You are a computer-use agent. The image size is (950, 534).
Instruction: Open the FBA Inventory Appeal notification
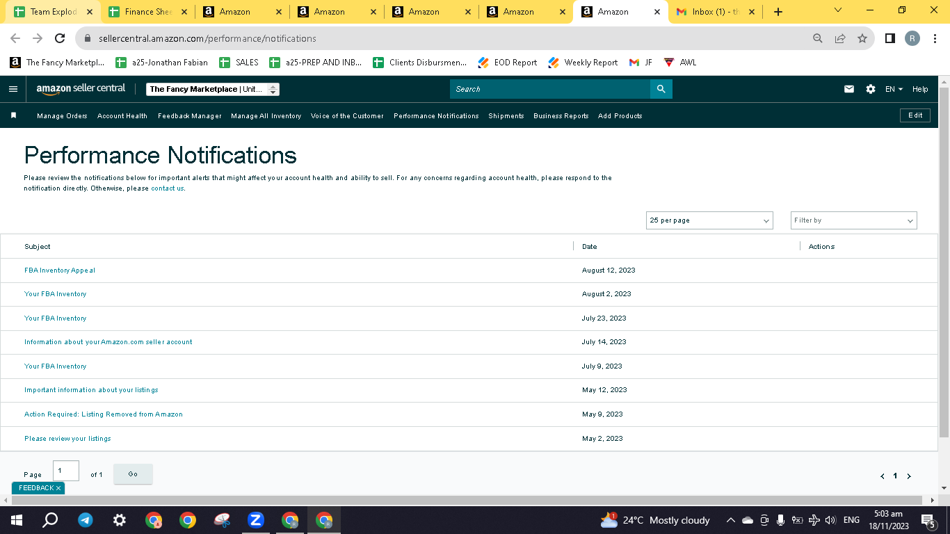(60, 270)
